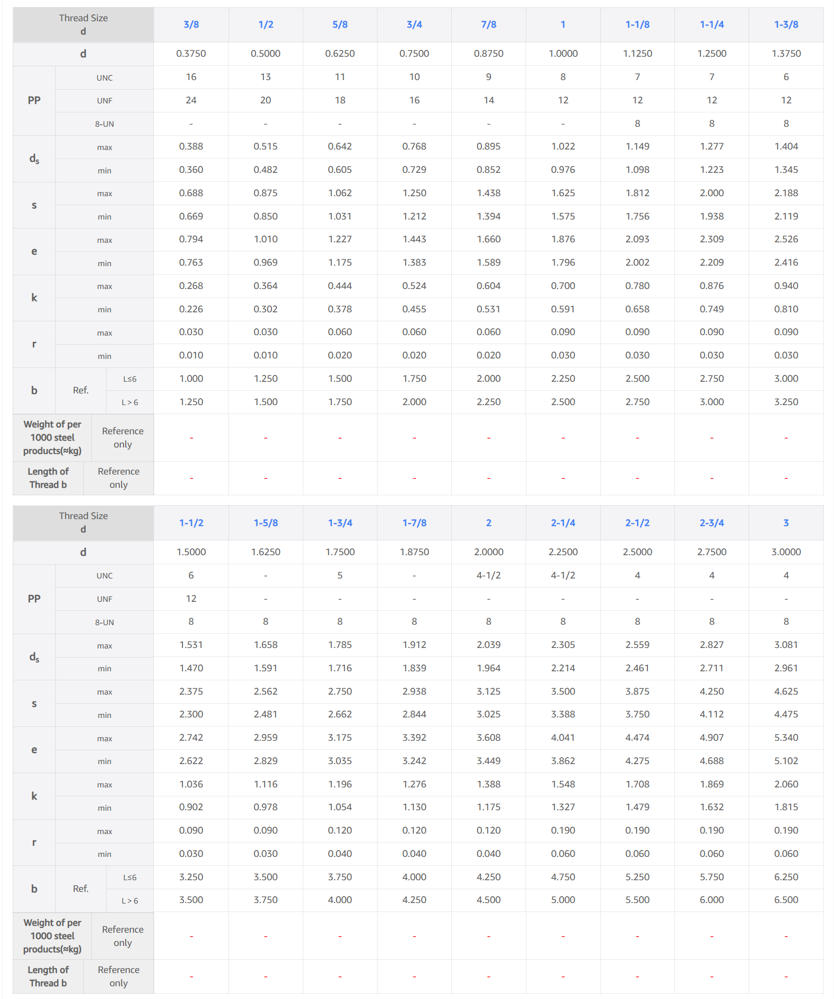The width and height of the screenshot is (834, 999).
Task: Open the 1-1/4 thread size link
Action: [x=712, y=24]
